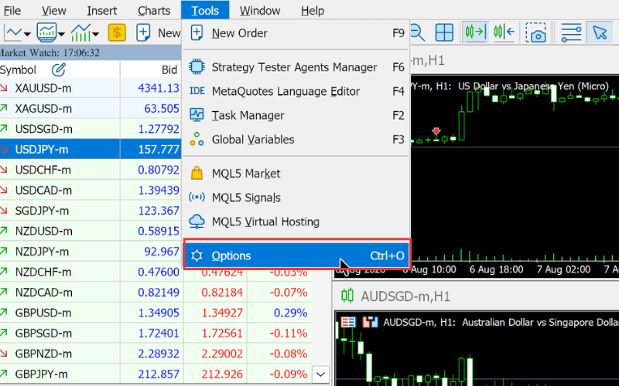Open the Help menu

click(x=313, y=10)
